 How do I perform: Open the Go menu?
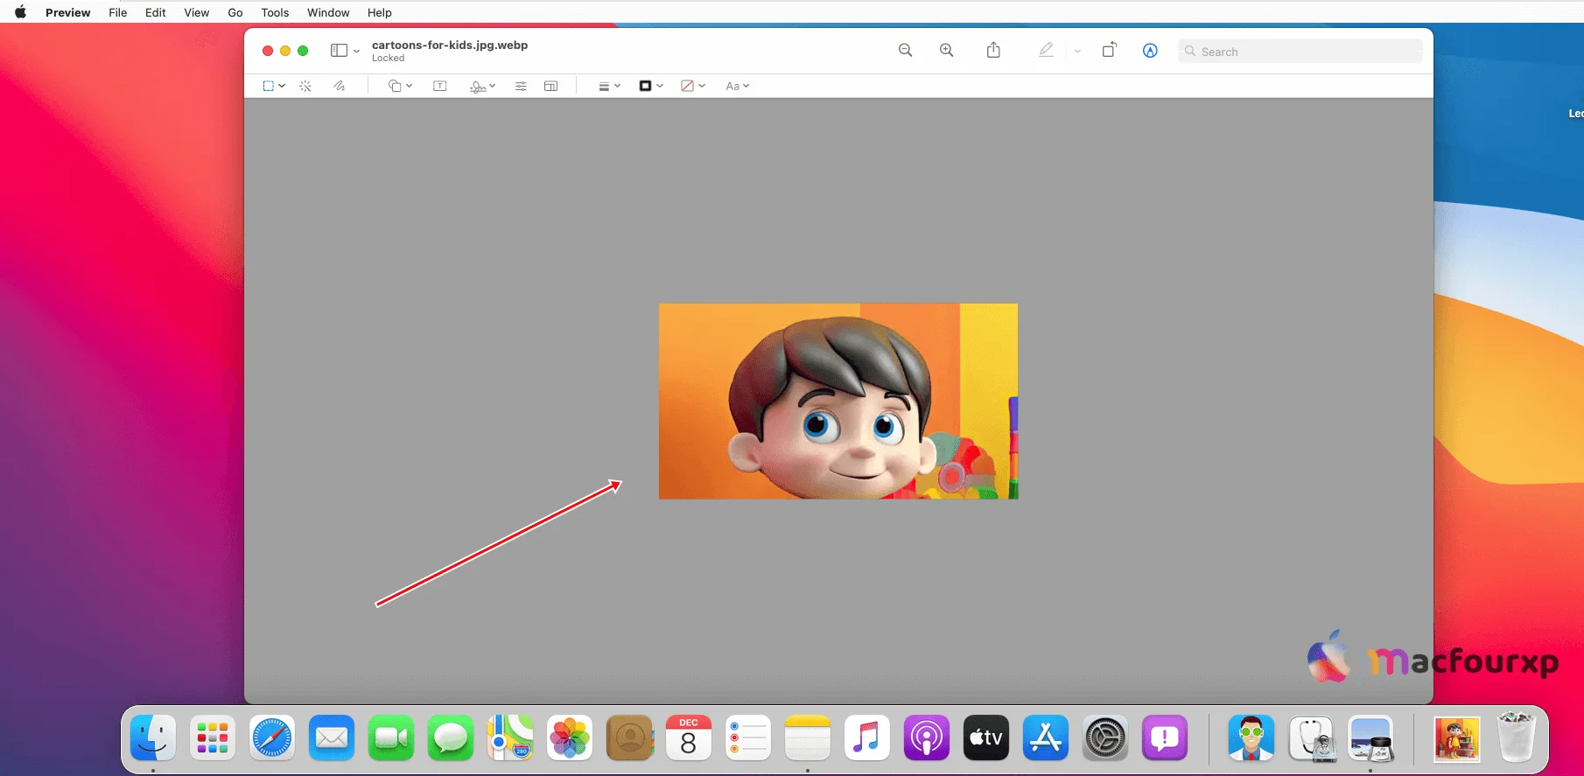[x=235, y=12]
